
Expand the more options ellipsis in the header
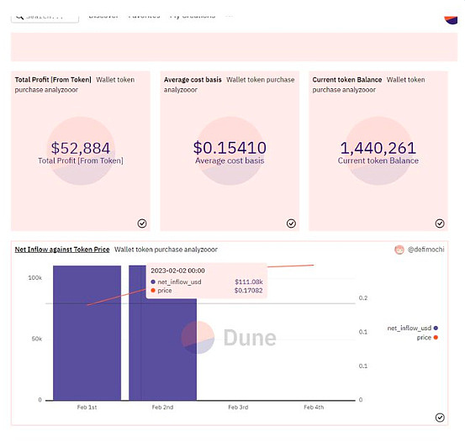pyautogui.click(x=230, y=16)
